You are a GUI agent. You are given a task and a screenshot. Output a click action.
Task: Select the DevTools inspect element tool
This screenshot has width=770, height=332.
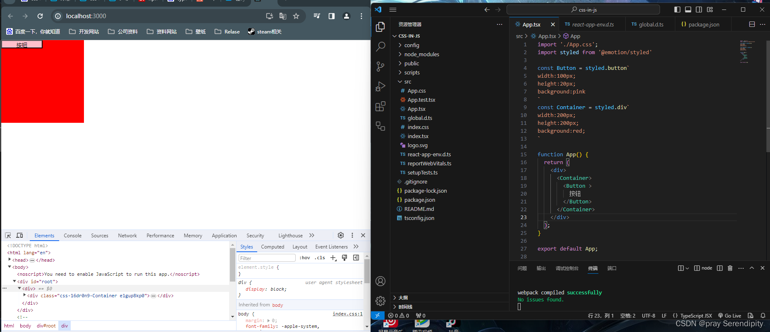8,235
